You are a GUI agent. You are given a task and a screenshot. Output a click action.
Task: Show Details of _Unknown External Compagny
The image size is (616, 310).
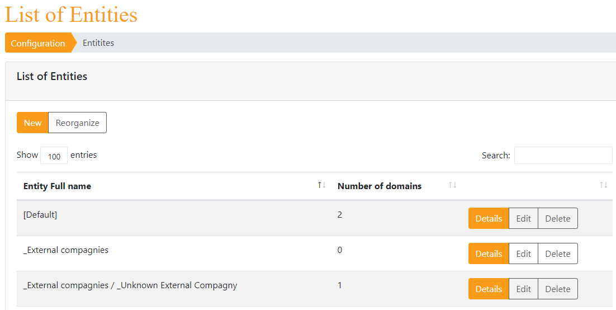pos(489,289)
